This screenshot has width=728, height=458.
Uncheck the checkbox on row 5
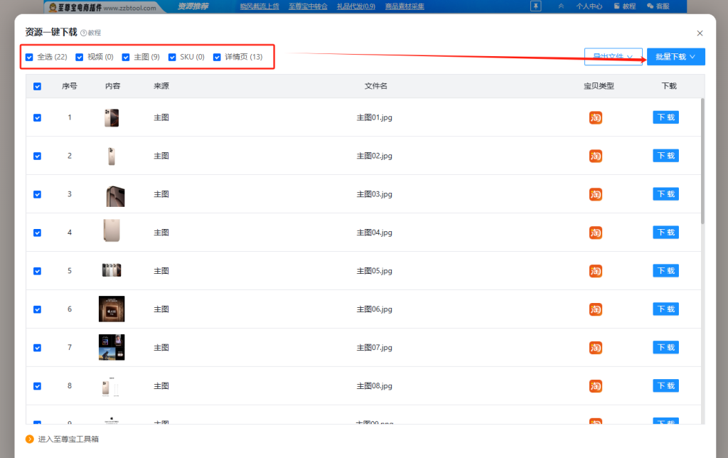tap(37, 270)
